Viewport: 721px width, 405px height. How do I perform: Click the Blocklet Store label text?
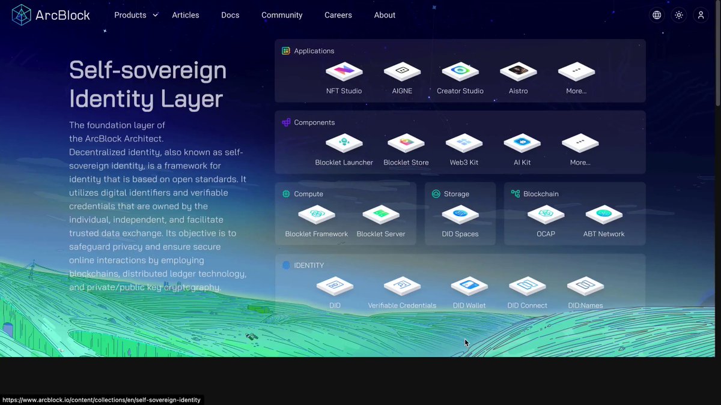pos(406,162)
